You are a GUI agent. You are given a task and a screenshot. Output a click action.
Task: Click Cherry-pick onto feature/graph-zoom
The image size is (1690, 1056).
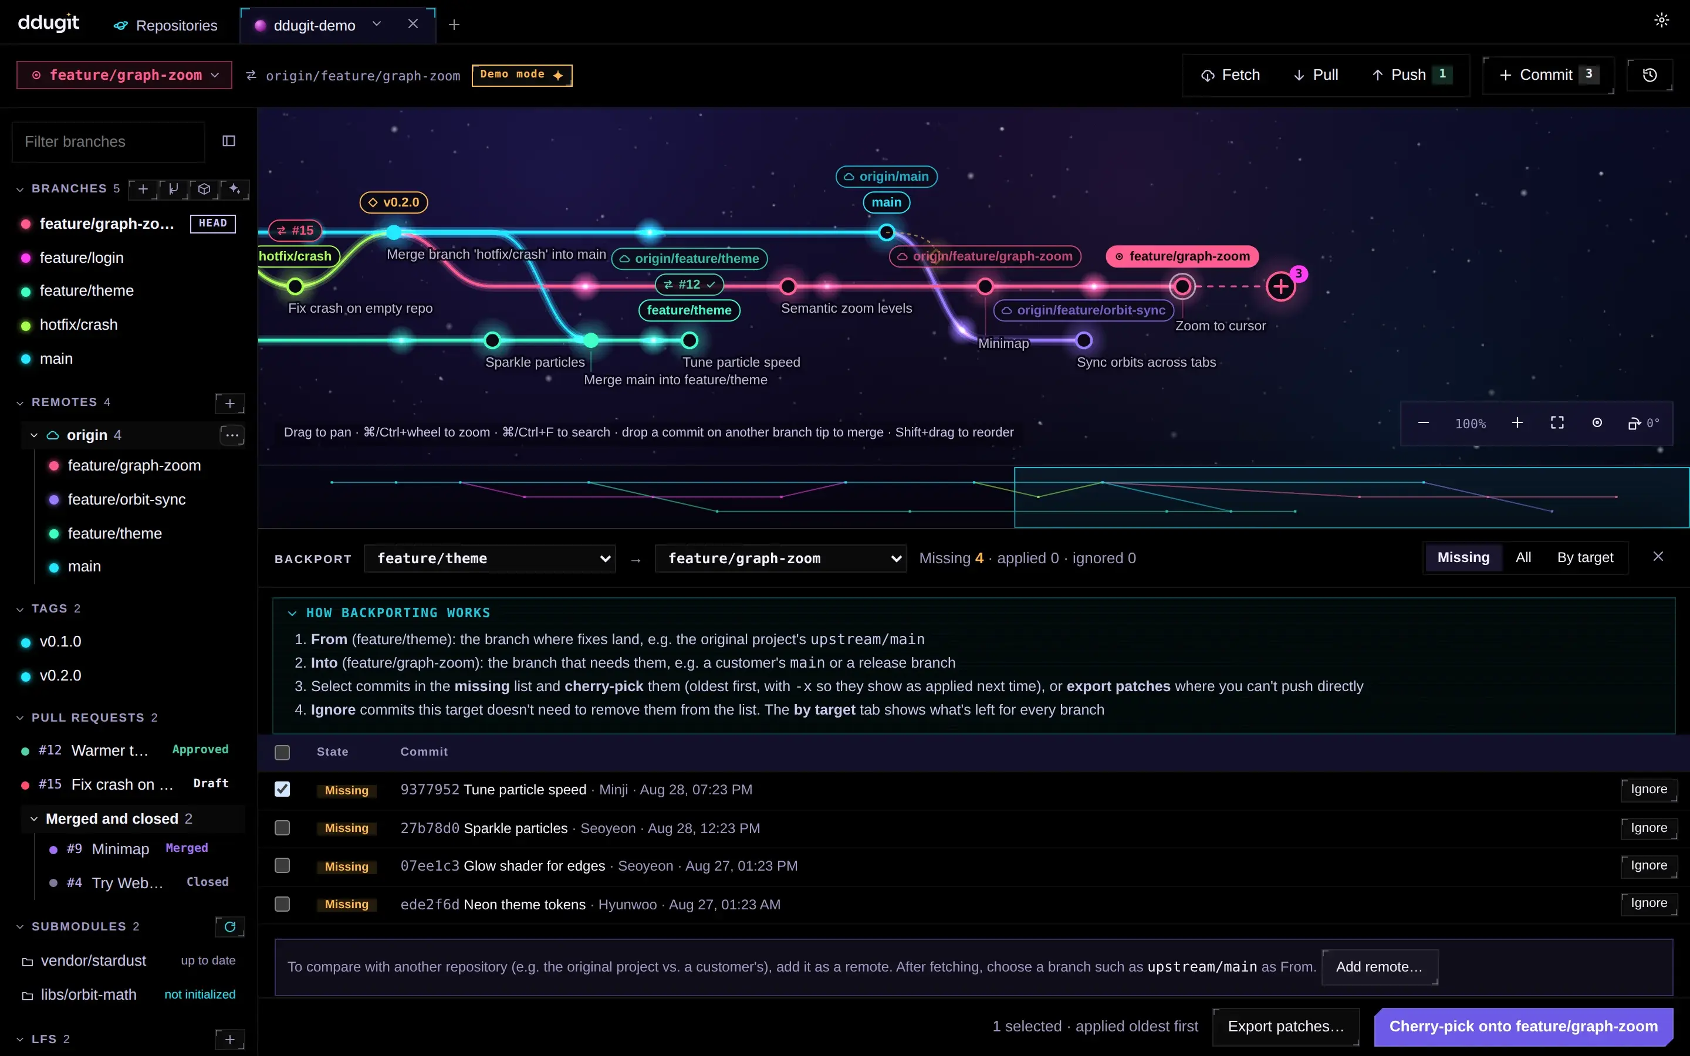(x=1523, y=1026)
